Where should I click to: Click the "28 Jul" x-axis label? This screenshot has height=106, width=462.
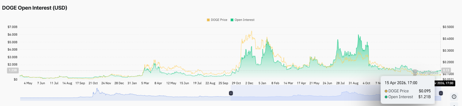(x=340, y=83)
